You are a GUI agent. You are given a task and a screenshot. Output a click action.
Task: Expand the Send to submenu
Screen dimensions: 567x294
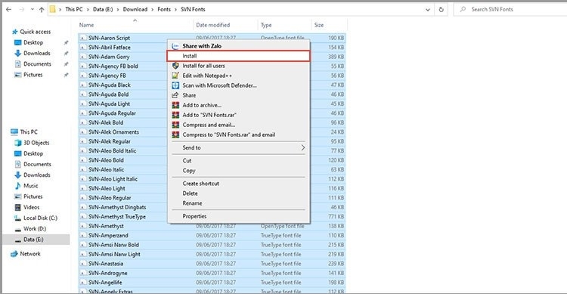click(x=239, y=147)
